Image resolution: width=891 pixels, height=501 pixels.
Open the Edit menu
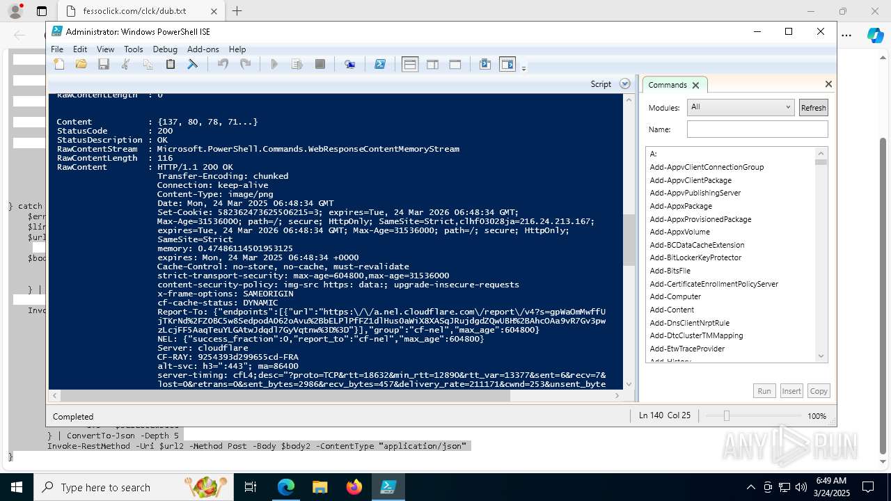tap(80, 49)
